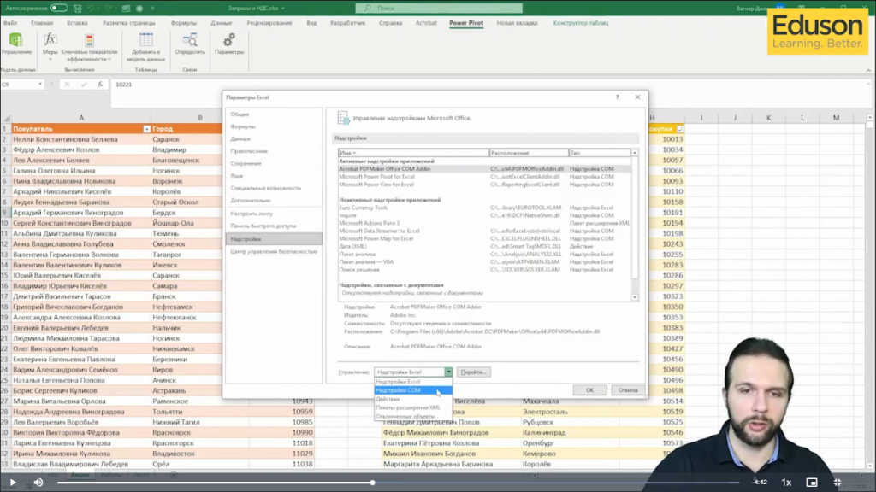Open Ключевые показатели эффективности KPI icon

point(89,40)
